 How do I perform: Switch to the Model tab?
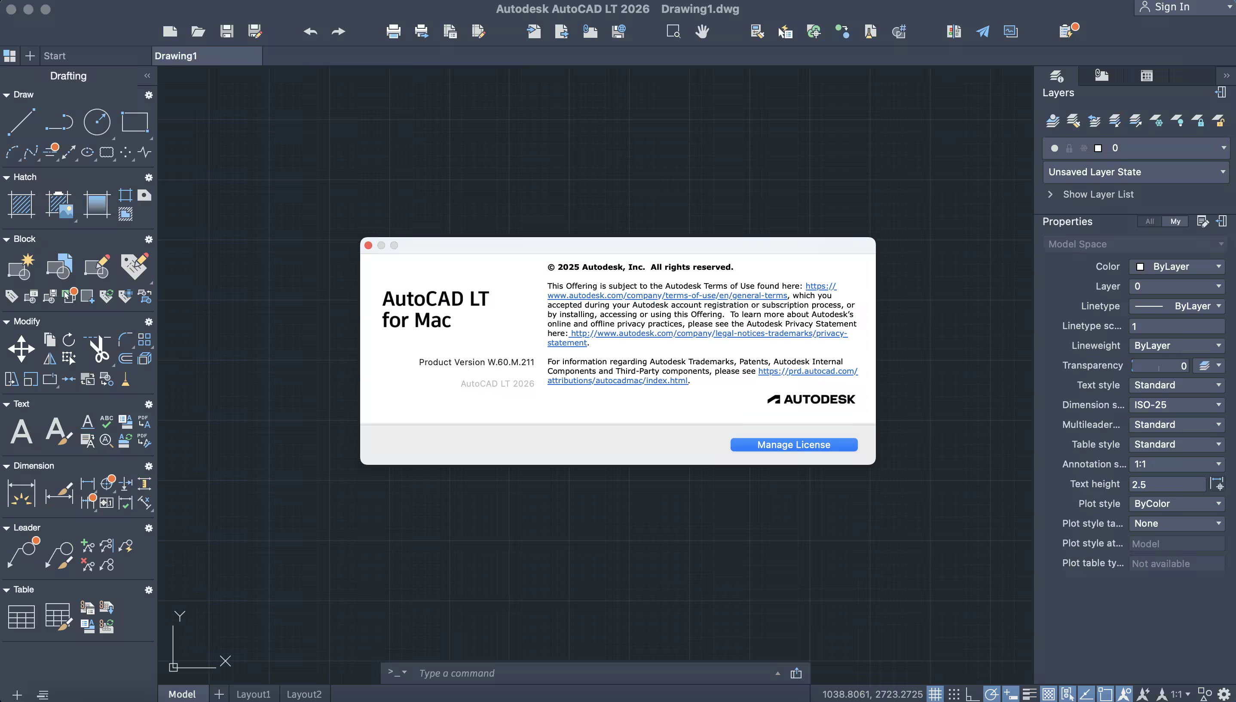pos(182,694)
